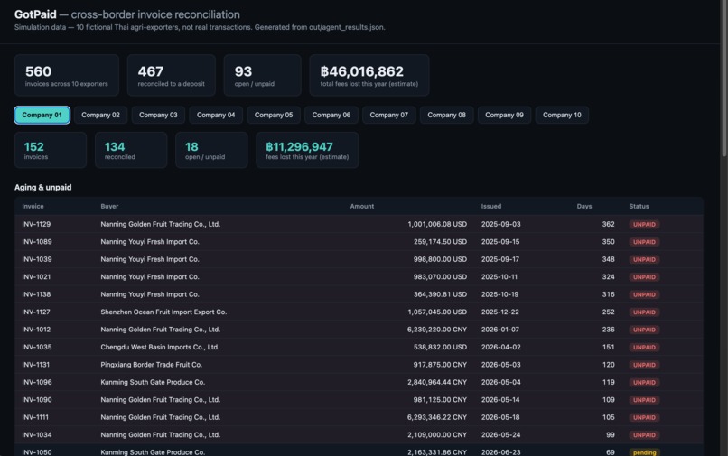Image resolution: width=728 pixels, height=456 pixels.
Task: Click the page's vertical scrollbar thumb
Action: (724, 79)
